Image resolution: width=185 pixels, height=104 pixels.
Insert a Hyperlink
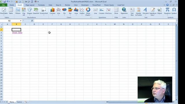[124, 11]
